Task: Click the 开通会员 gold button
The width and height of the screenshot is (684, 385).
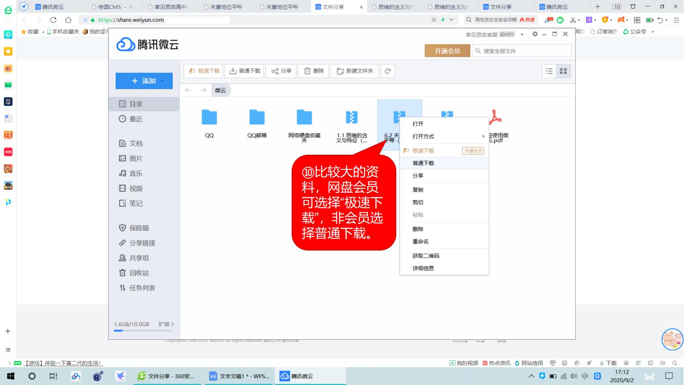Action: (447, 51)
